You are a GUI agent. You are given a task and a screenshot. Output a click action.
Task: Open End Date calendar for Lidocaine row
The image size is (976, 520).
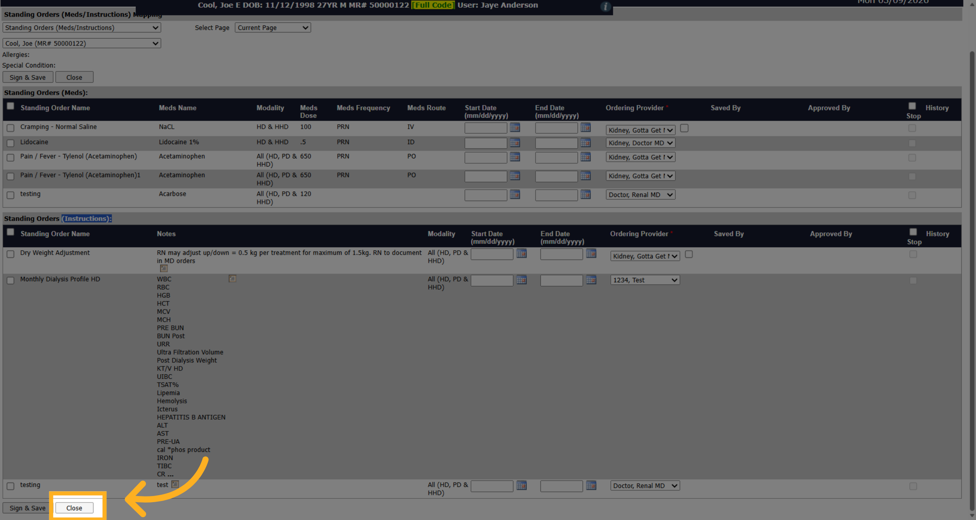(586, 143)
